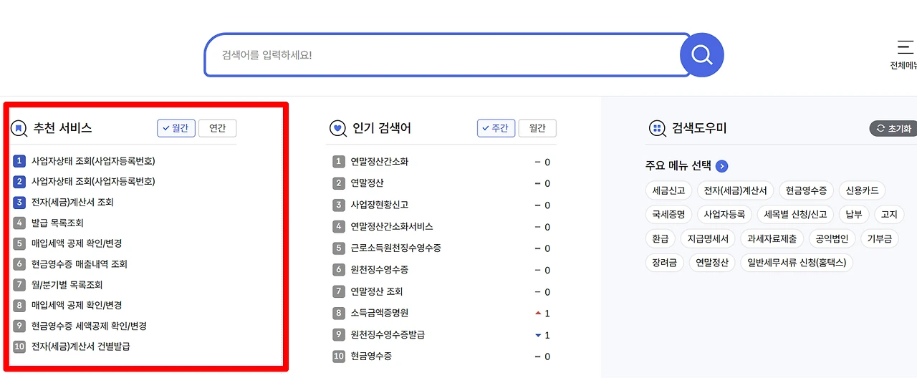Choose the 공익법인 menu tag

click(x=832, y=238)
